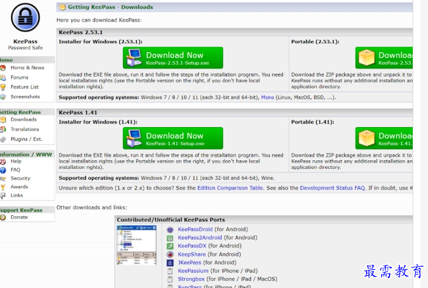Click the Awards trophy icon
This screenshot has width=428, height=288.
tap(3, 187)
